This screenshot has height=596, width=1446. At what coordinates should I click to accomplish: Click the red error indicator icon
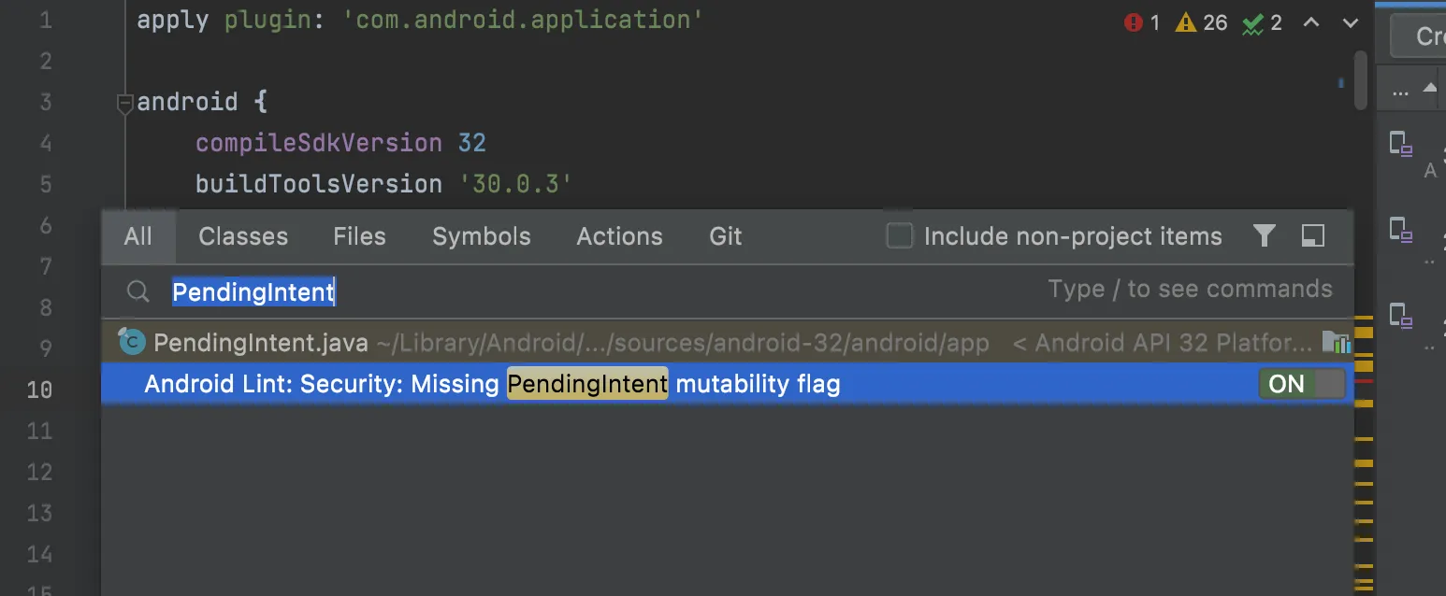coord(1134,23)
